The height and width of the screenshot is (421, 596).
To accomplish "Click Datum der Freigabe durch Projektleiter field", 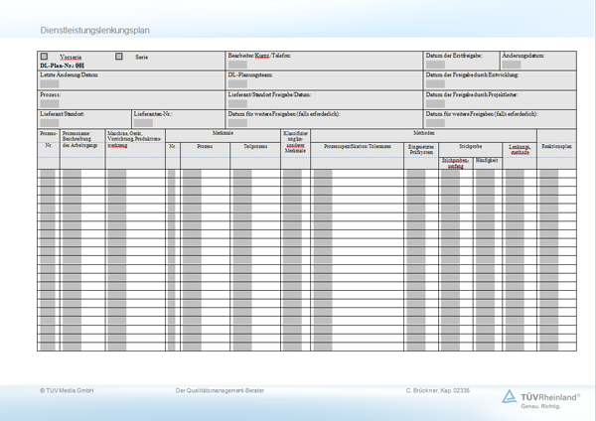I will pos(434,102).
